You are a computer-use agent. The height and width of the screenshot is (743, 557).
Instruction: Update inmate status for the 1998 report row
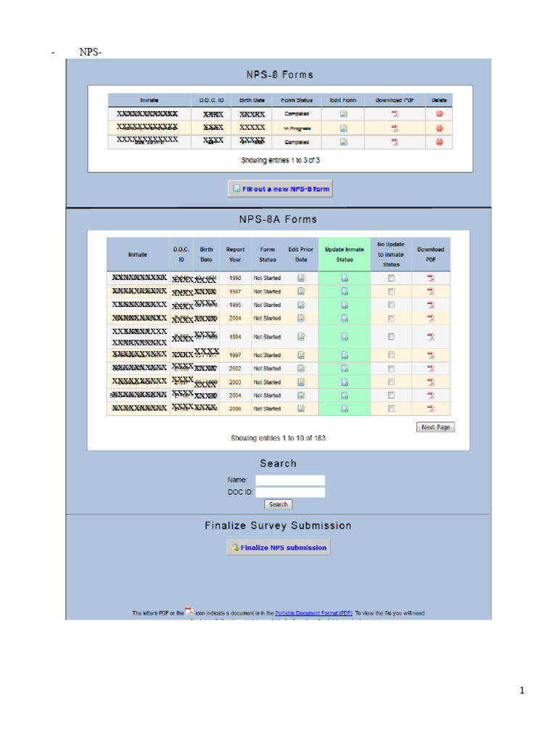point(344,278)
